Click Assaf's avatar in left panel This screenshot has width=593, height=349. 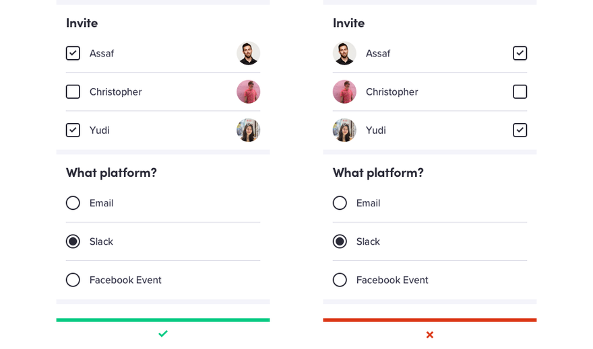coord(248,53)
